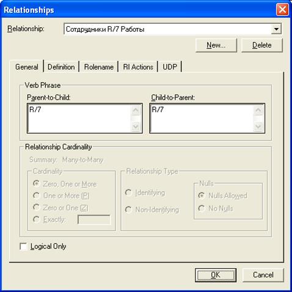Screen dimensions: 292x292
Task: Switch to the Definition tab
Action: (61, 67)
